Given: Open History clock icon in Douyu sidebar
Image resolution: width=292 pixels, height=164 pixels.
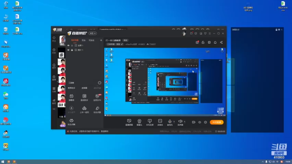Looking at the screenshot, I should [x=54, y=51].
